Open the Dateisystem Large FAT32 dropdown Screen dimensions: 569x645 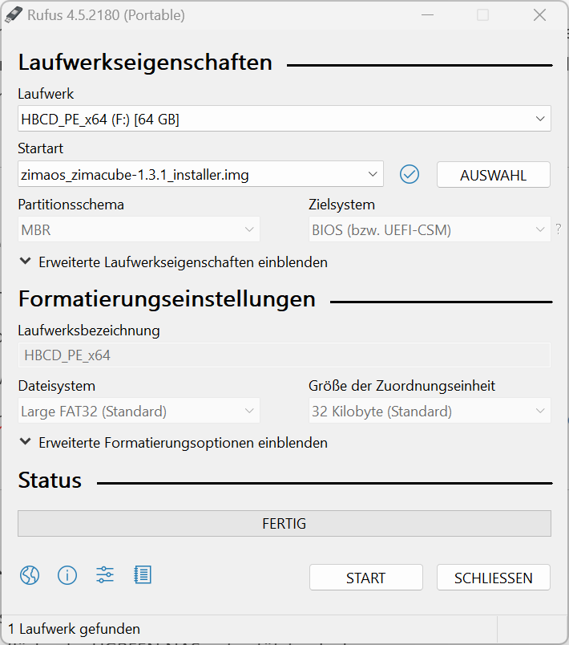click(x=139, y=411)
